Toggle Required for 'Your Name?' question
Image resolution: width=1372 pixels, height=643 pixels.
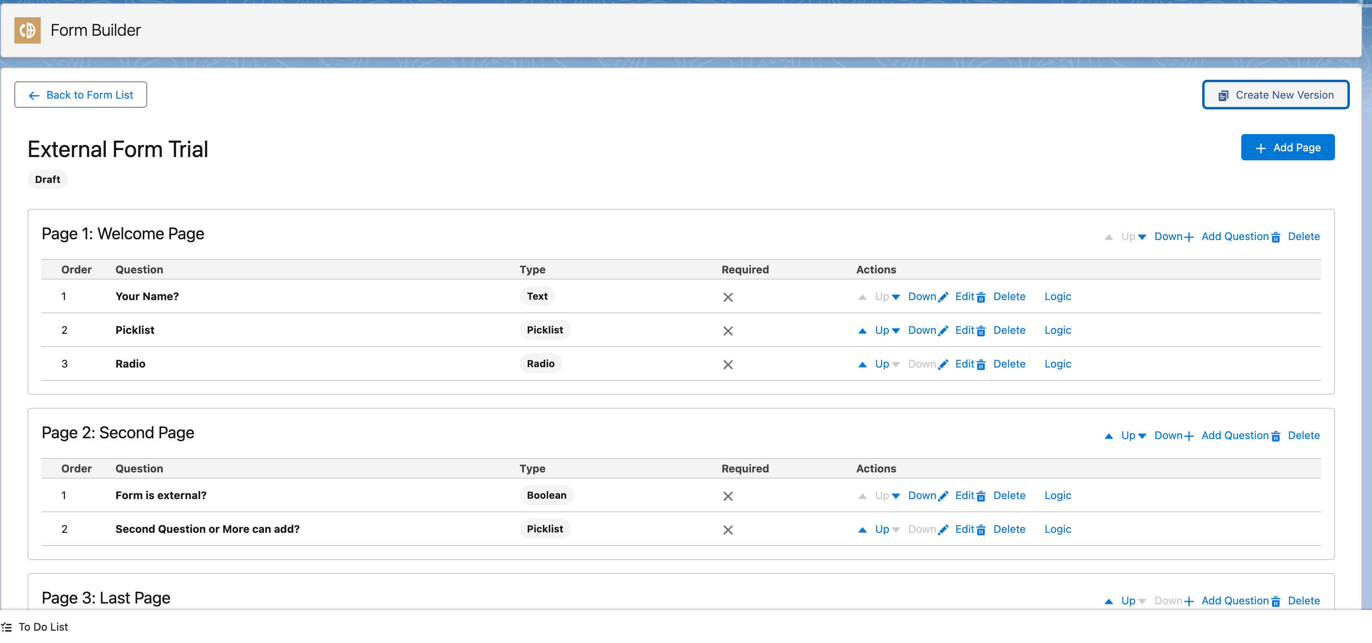click(x=728, y=297)
